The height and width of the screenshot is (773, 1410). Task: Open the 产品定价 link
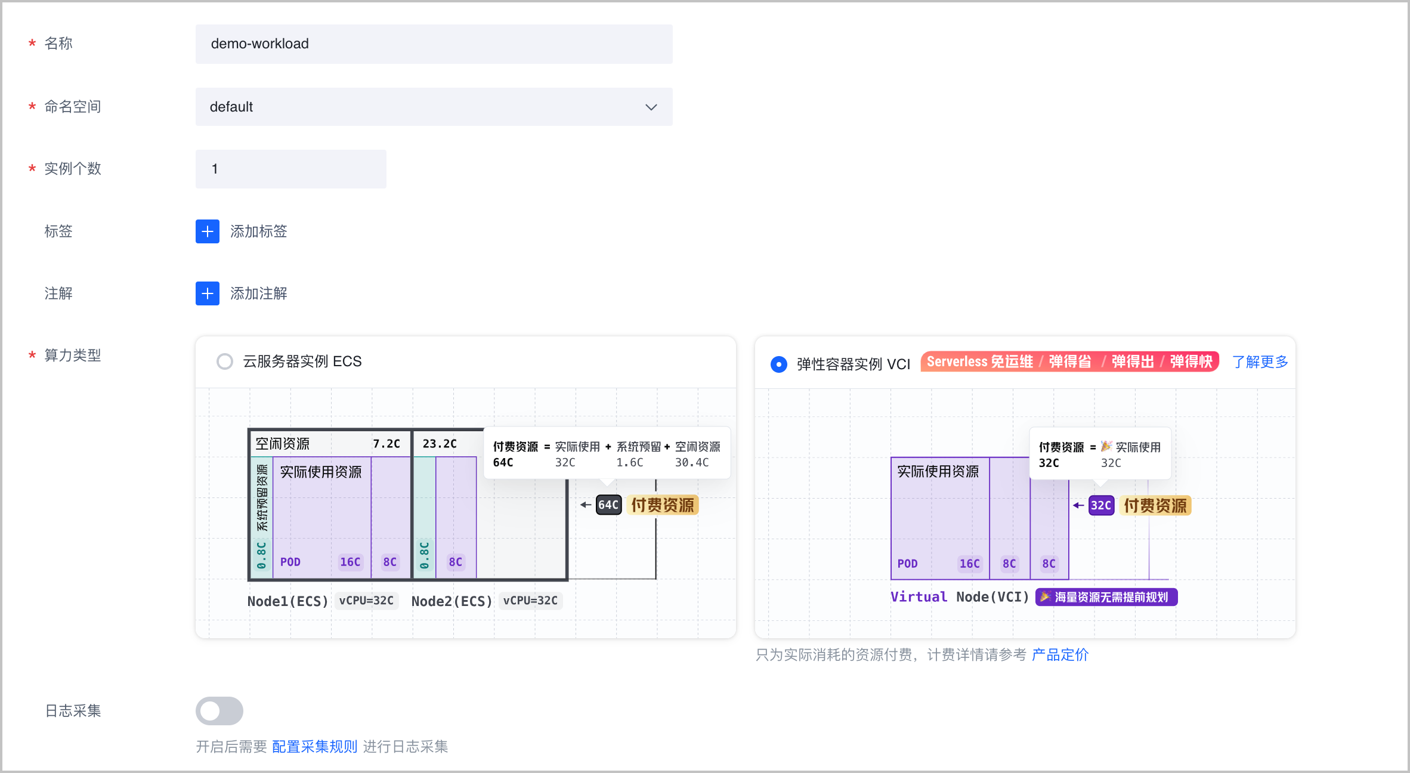click(1060, 655)
